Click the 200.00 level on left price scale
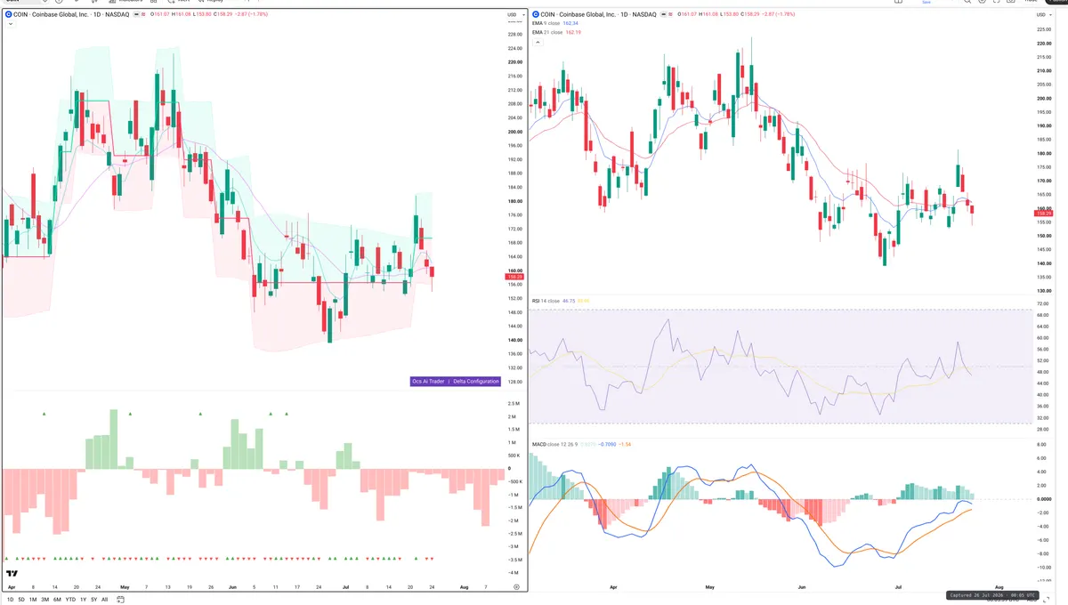 [514, 132]
